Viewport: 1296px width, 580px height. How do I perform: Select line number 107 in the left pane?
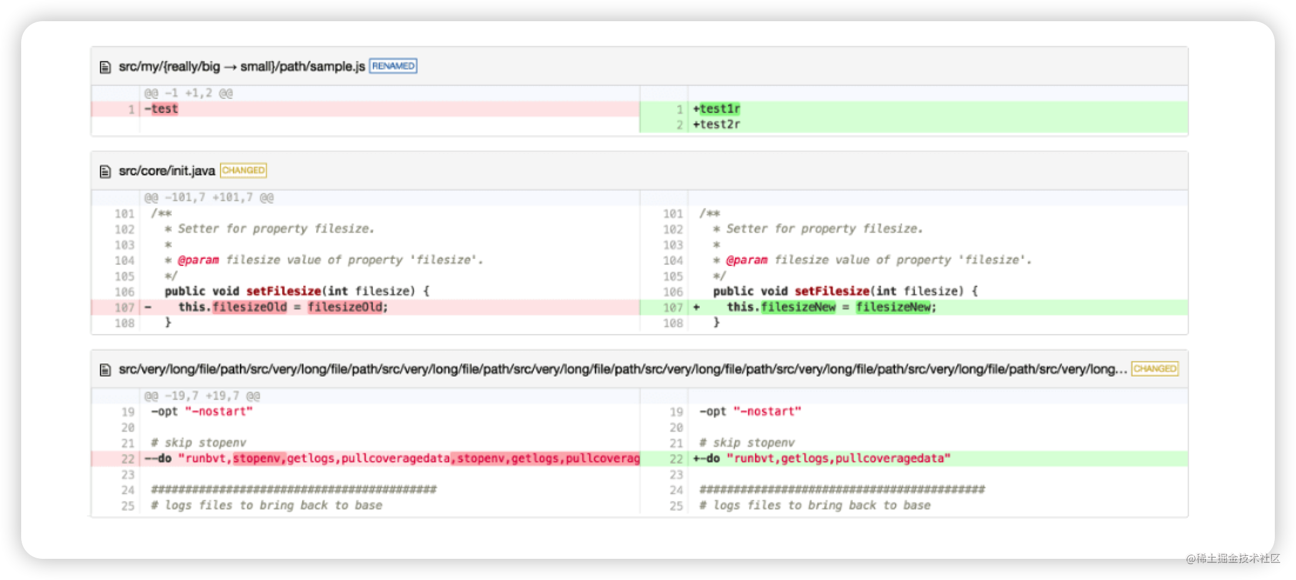tap(123, 306)
